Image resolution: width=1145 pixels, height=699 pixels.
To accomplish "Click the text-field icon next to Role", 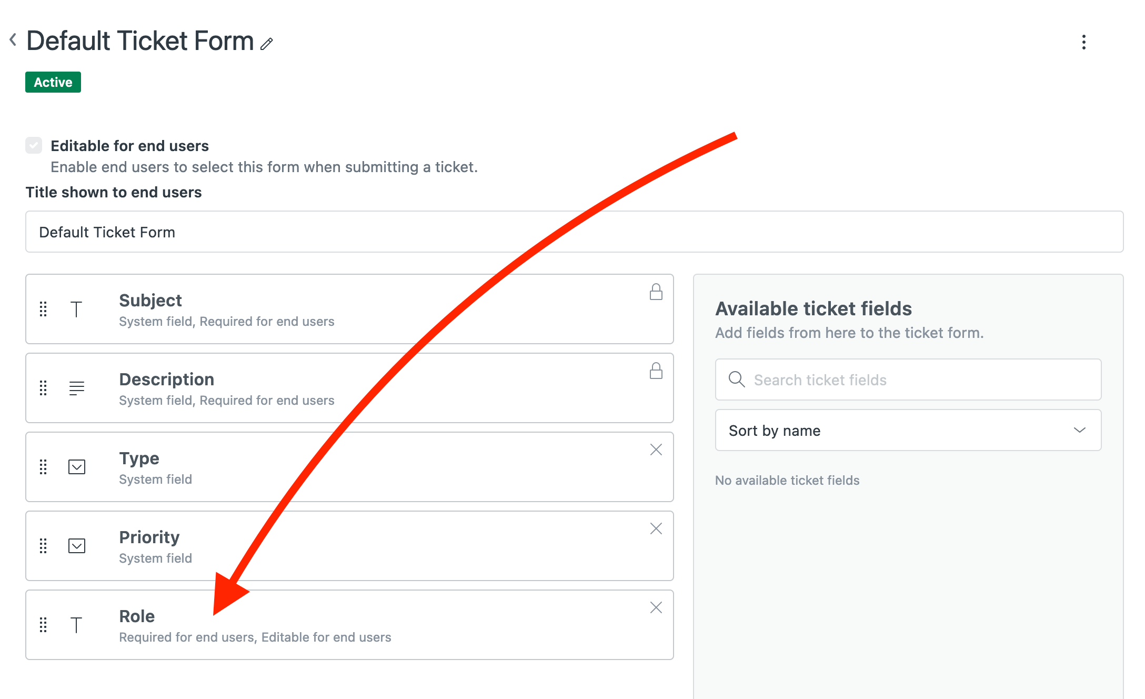I will (77, 625).
